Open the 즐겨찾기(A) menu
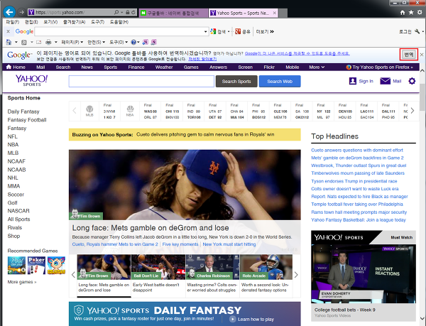Image resolution: width=426 pixels, height=326 pixels. coord(74,22)
